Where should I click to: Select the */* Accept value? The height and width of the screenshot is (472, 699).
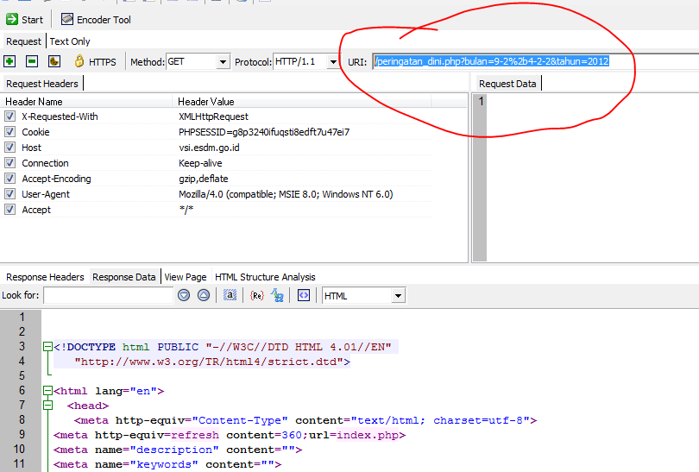click(186, 209)
